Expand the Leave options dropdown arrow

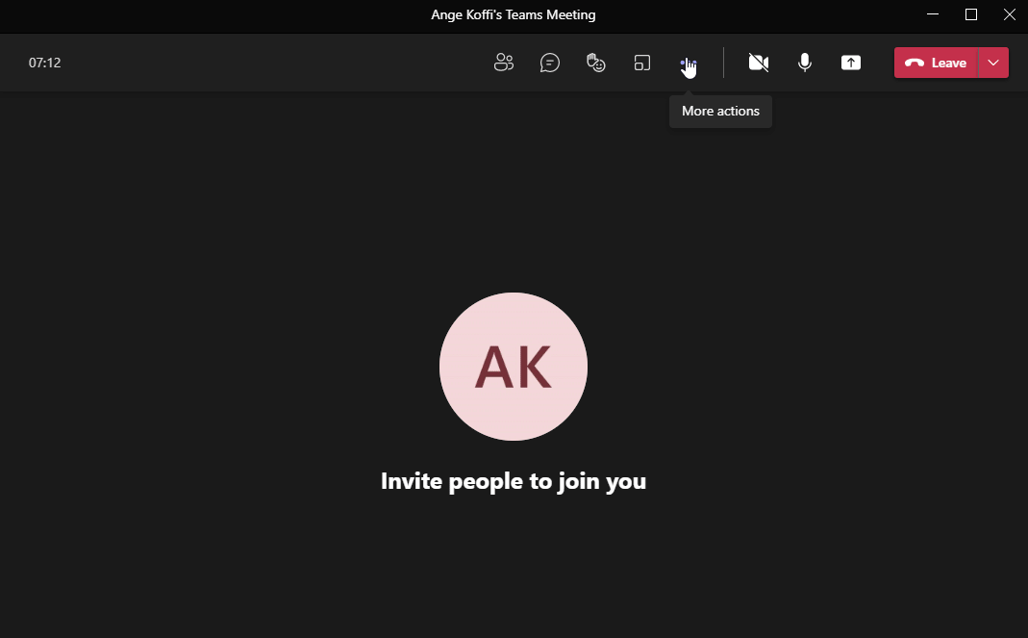click(x=993, y=63)
